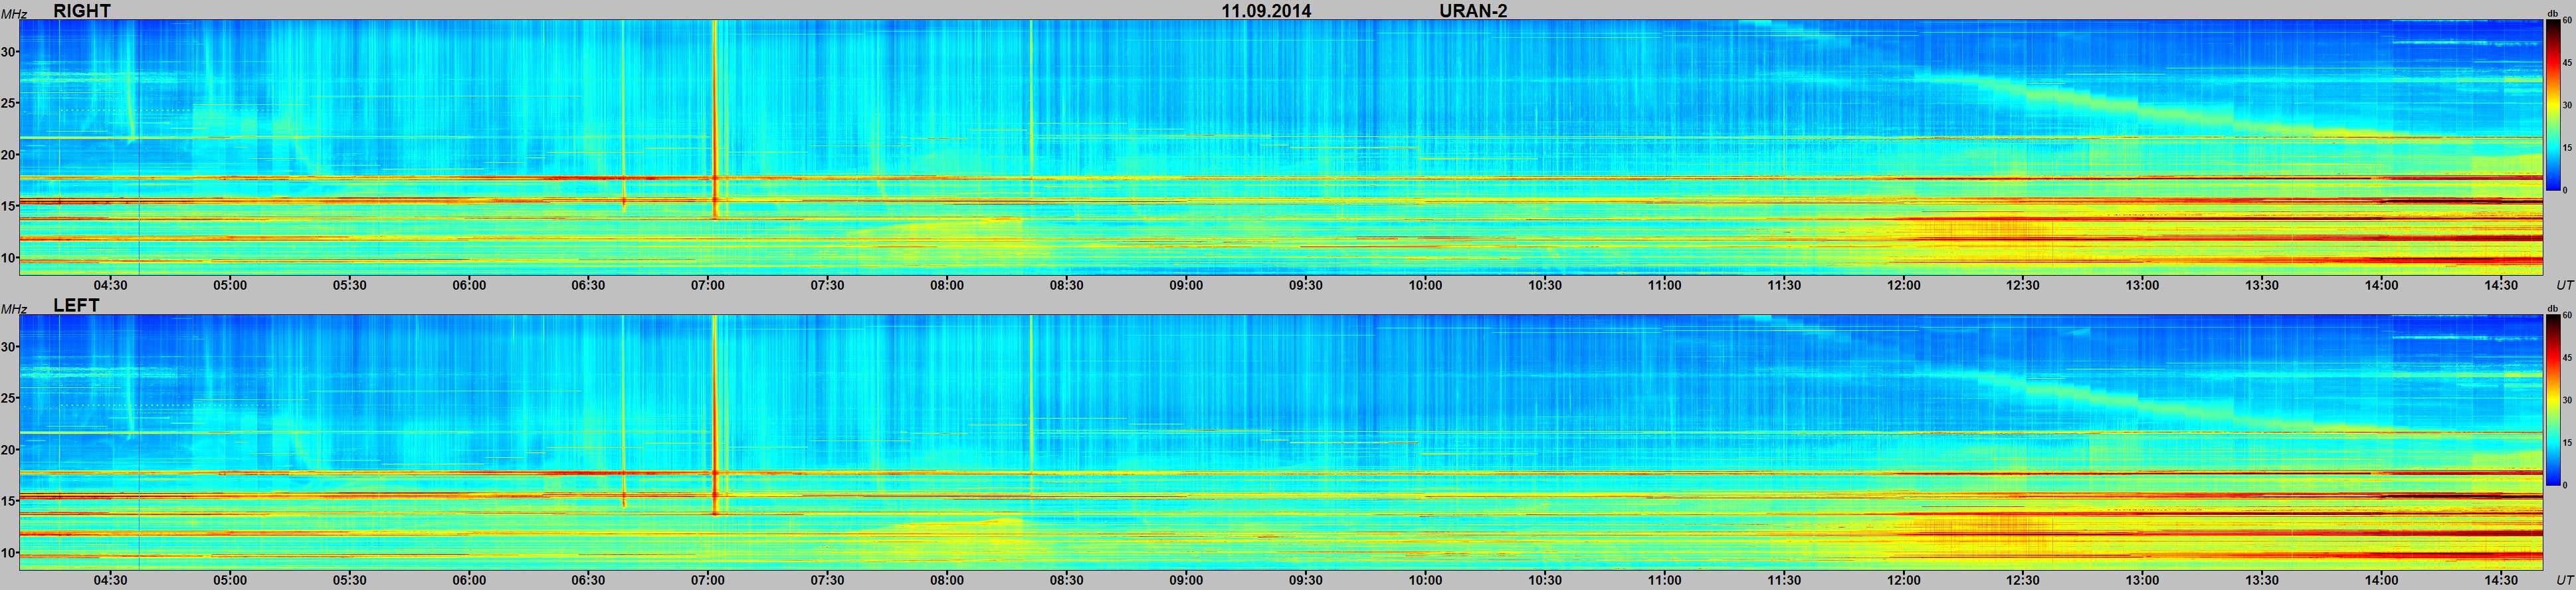Click the 30 MHz tick in the RIGHT panel
Image resolution: width=2576 pixels, height=590 pixels.
point(9,52)
